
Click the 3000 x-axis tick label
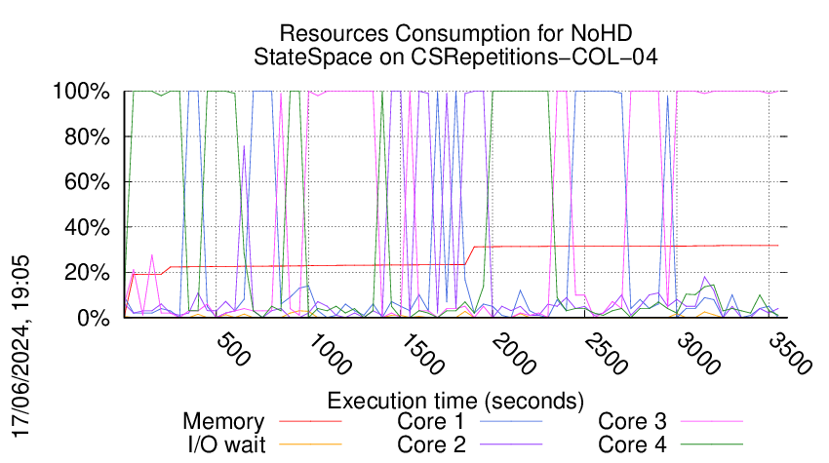tap(698, 354)
